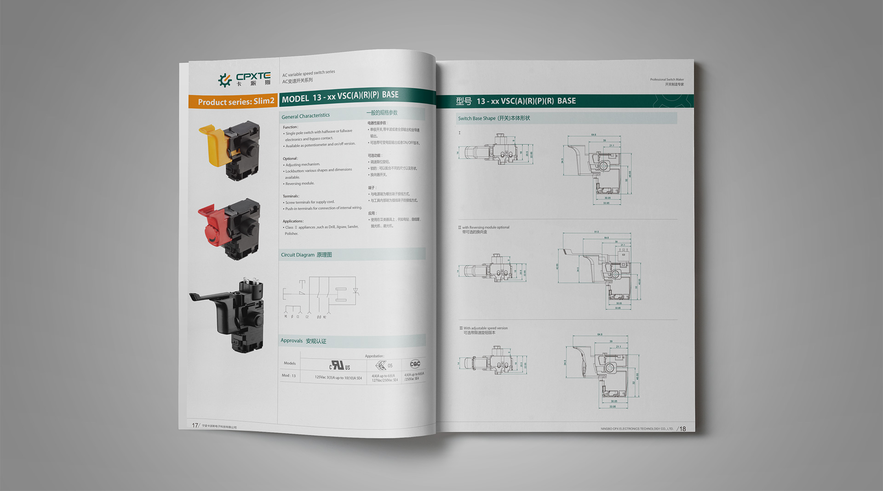
Task: Click the CCC certification mark
Action: tap(414, 364)
